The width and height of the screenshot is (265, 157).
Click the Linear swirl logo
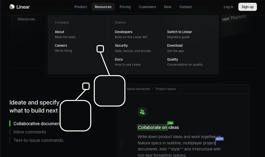point(12,7)
